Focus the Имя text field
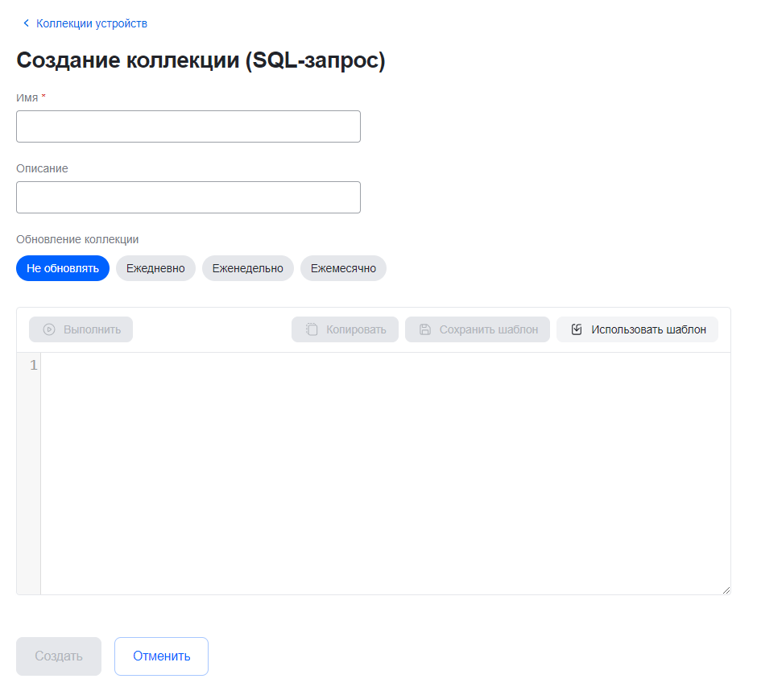The image size is (757, 683). (x=188, y=126)
